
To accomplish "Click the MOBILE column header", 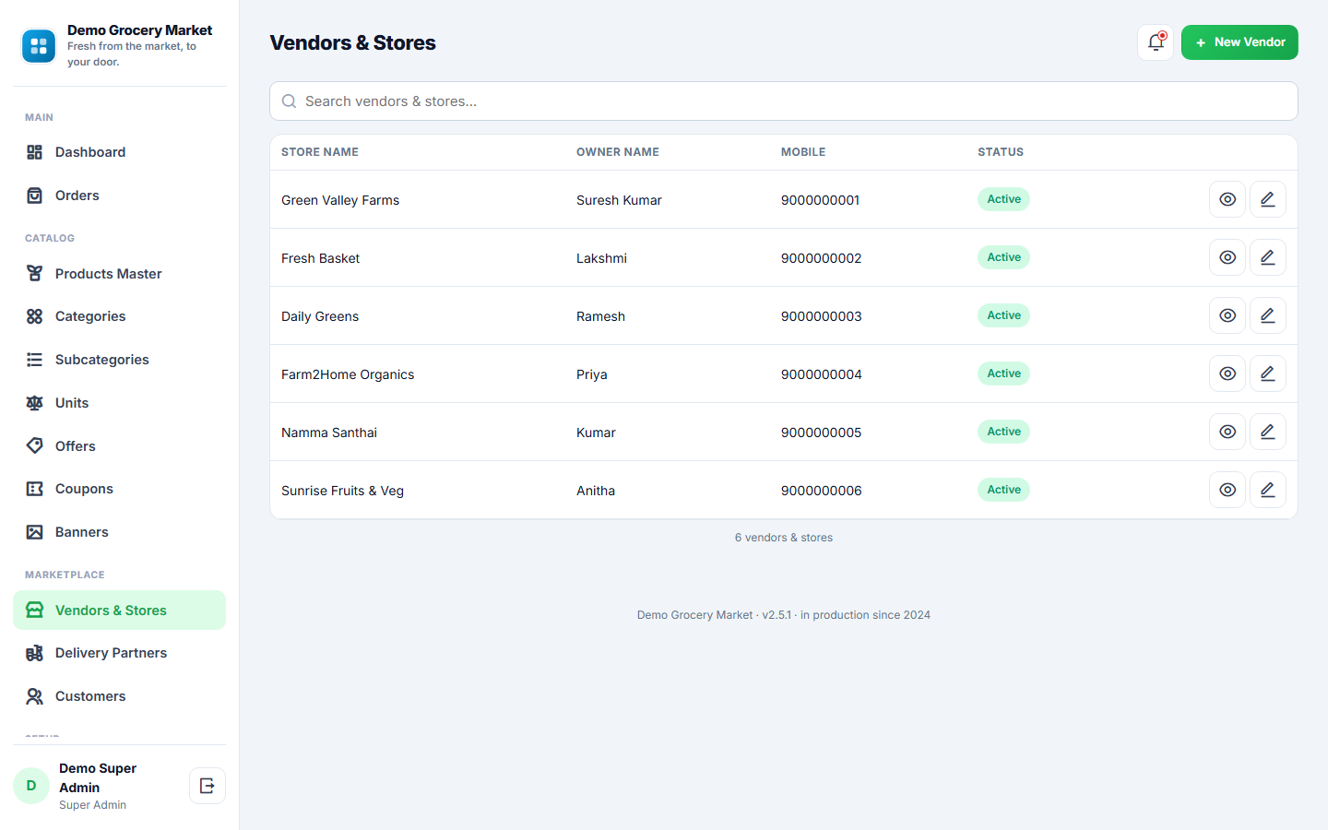I will (803, 152).
